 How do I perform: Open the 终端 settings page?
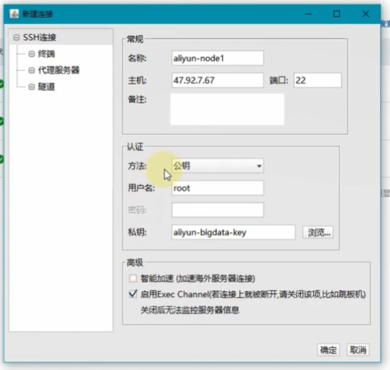(46, 54)
